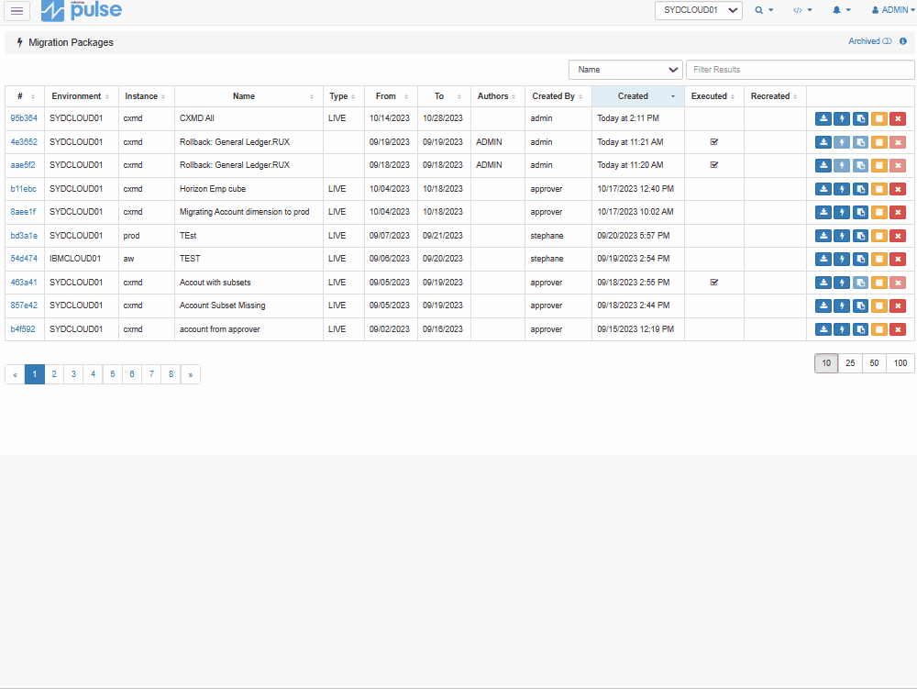Image resolution: width=917 pixels, height=689 pixels.
Task: Open package link 95b364
Action: click(x=24, y=118)
